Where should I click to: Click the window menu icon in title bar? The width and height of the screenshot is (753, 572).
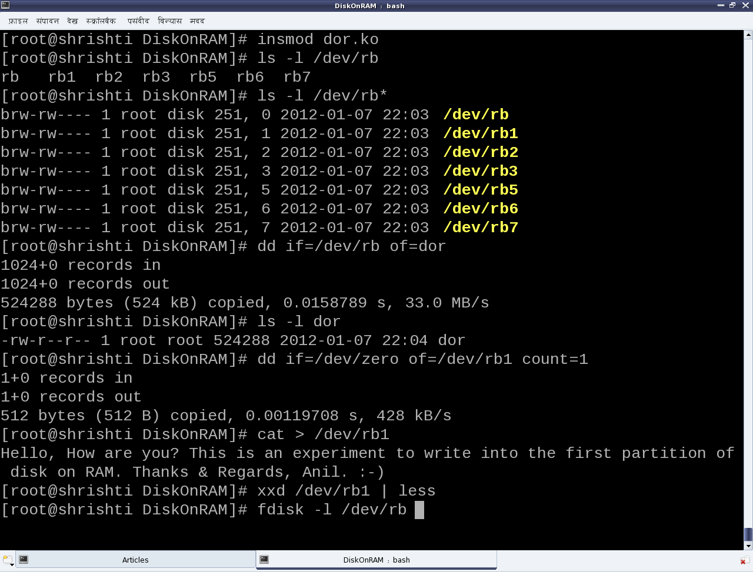point(5,5)
